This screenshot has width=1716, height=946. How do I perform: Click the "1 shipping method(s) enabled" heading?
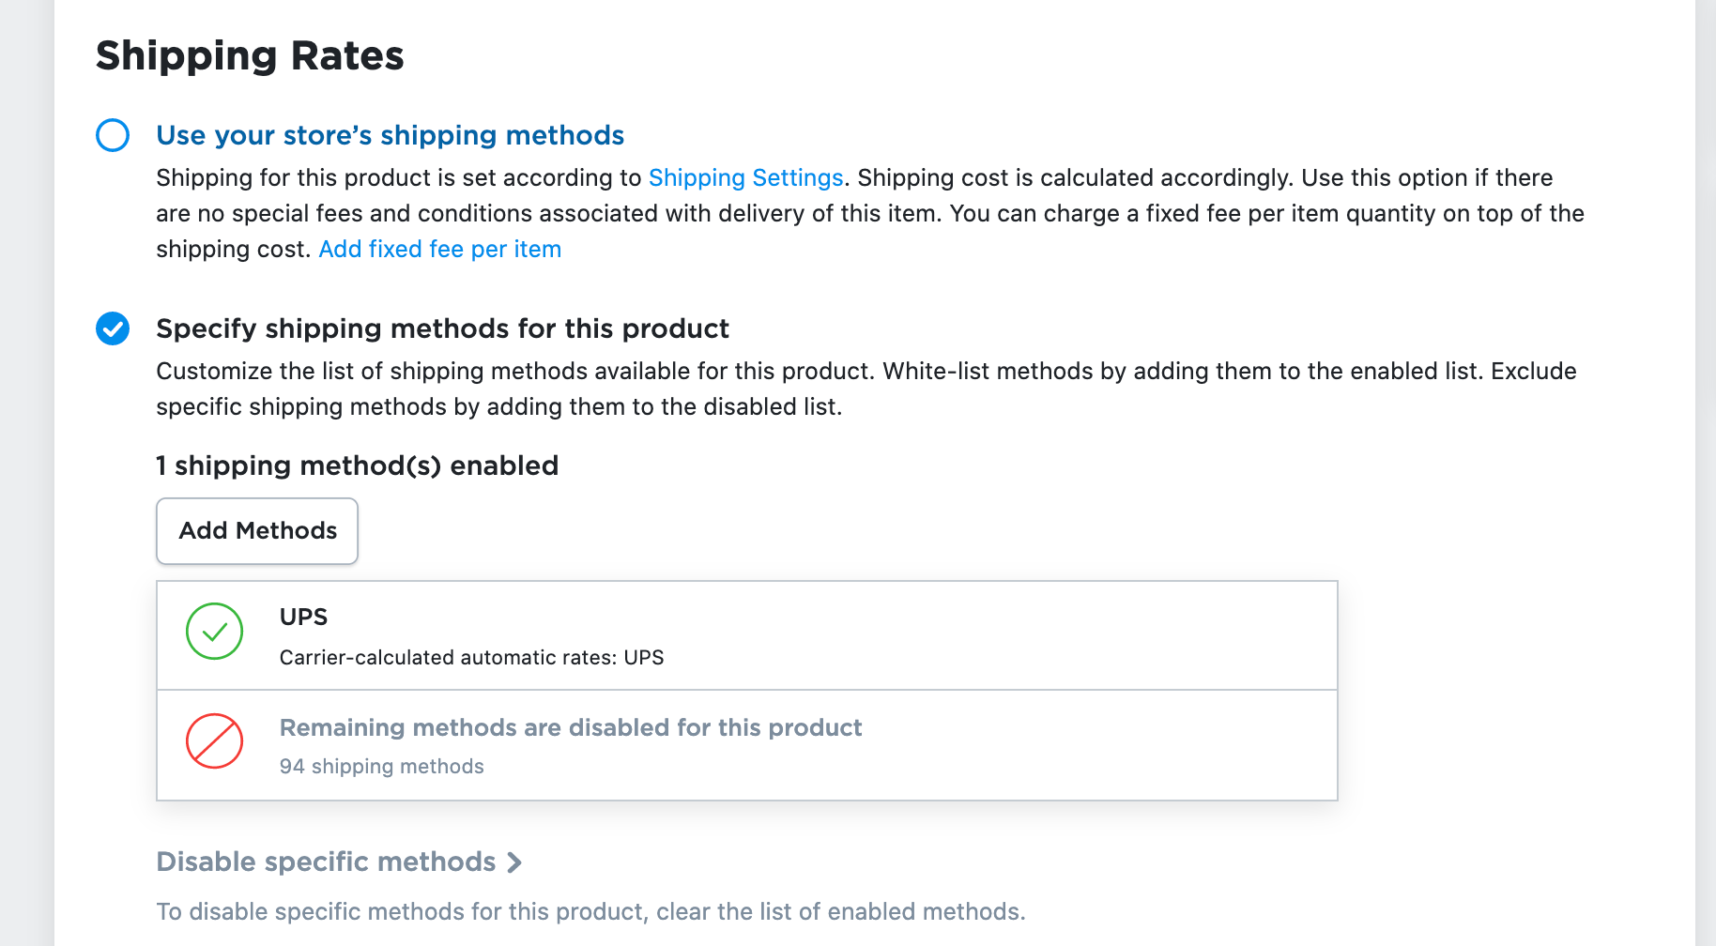point(357,465)
